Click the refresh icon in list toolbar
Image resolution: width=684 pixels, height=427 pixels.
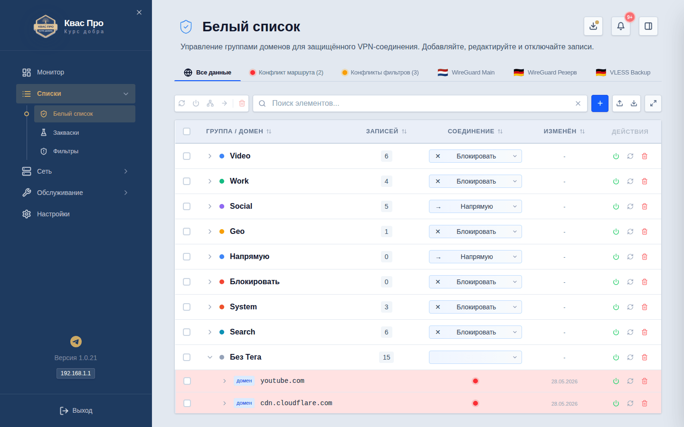pos(182,103)
